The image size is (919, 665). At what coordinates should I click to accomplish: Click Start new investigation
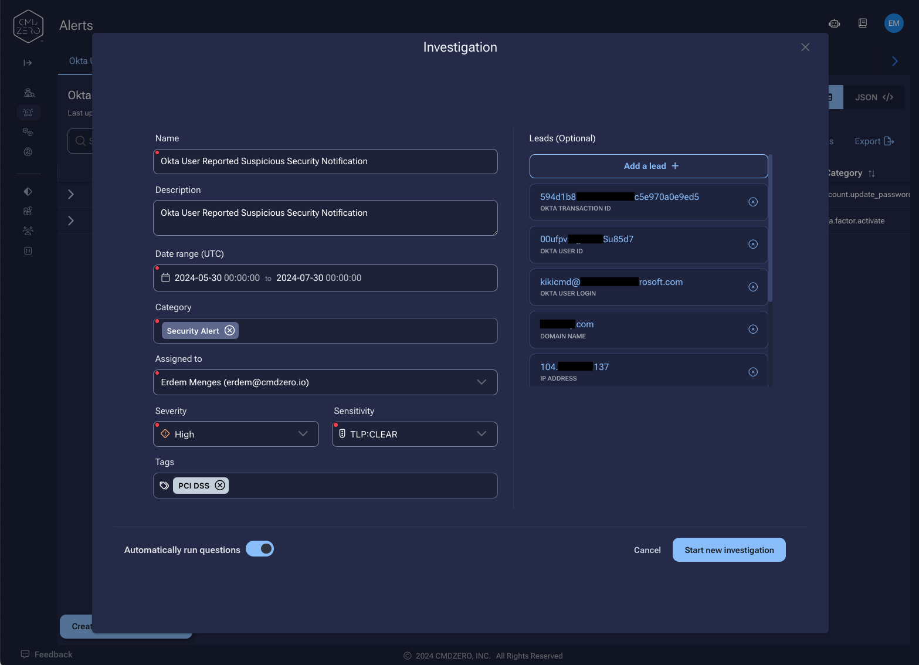tap(729, 550)
